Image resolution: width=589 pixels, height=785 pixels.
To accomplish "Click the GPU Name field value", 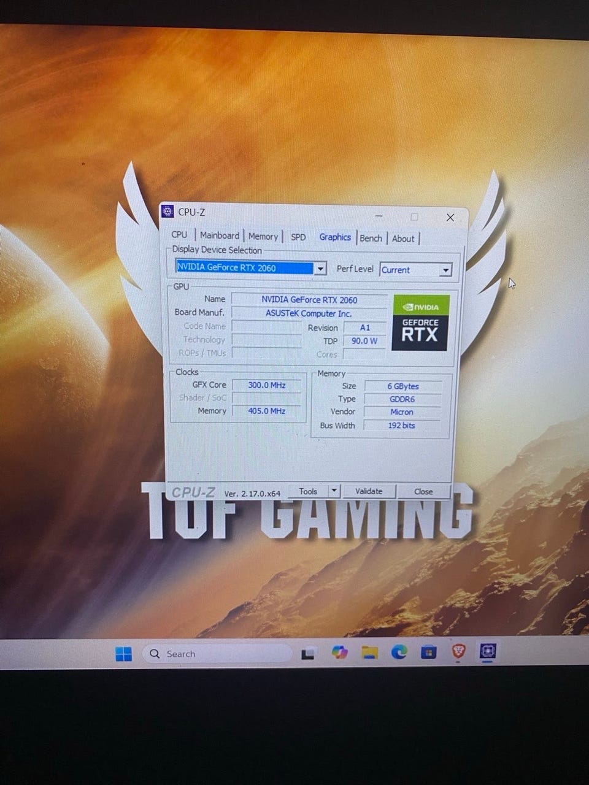I will coord(309,300).
